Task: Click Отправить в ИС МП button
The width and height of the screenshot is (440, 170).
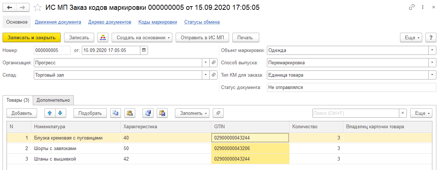Action: click(202, 37)
